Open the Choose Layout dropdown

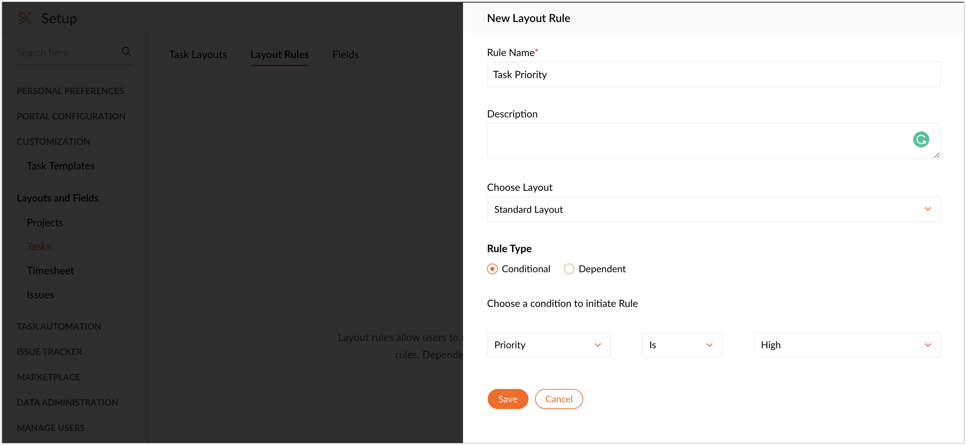(x=713, y=209)
